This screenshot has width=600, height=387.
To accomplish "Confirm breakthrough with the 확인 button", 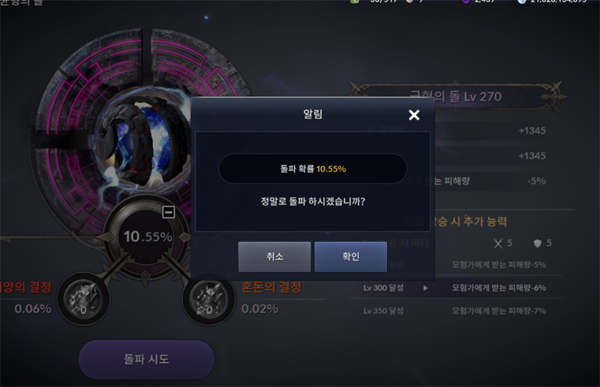I will 350,256.
